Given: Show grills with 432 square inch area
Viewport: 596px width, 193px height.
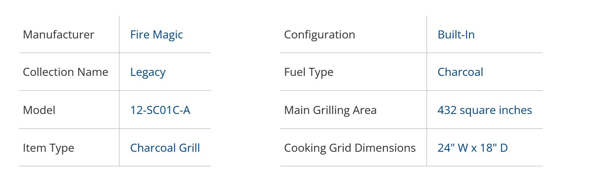Looking at the screenshot, I should click(x=484, y=110).
